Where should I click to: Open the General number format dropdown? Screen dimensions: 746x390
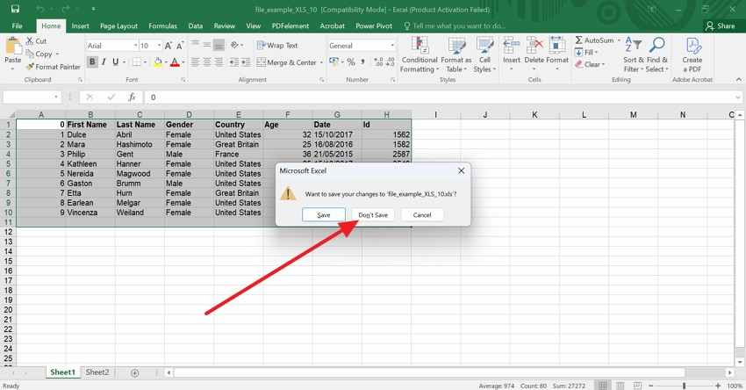392,46
